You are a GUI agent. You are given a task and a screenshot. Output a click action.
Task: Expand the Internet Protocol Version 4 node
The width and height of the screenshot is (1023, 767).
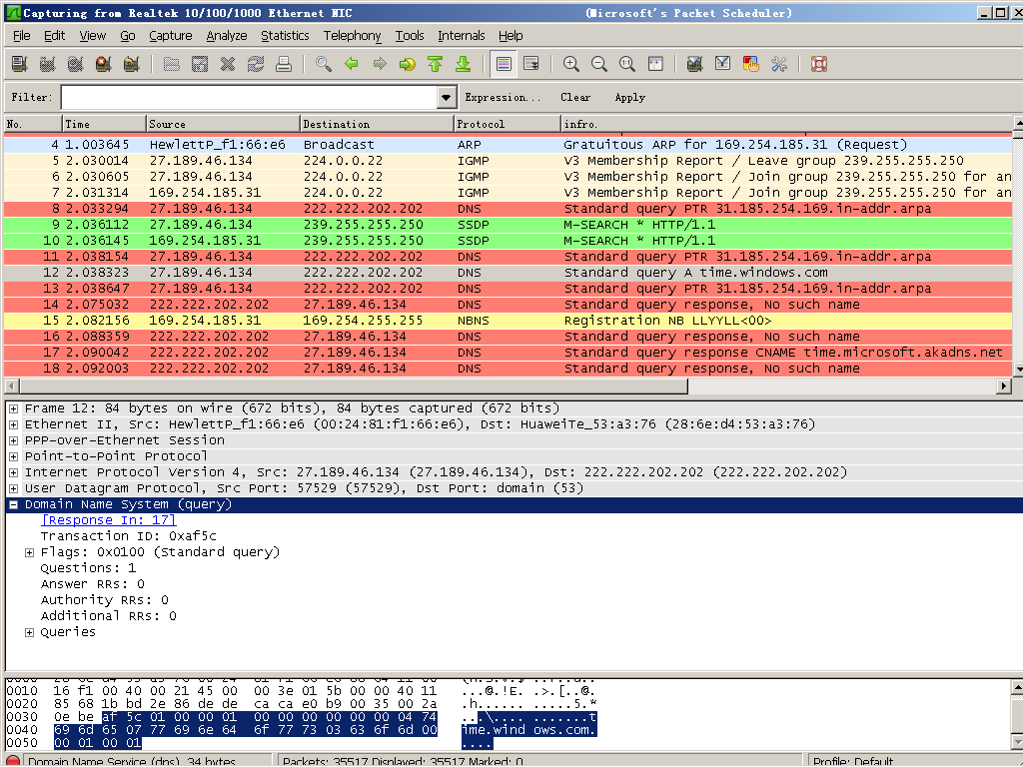(x=13, y=472)
